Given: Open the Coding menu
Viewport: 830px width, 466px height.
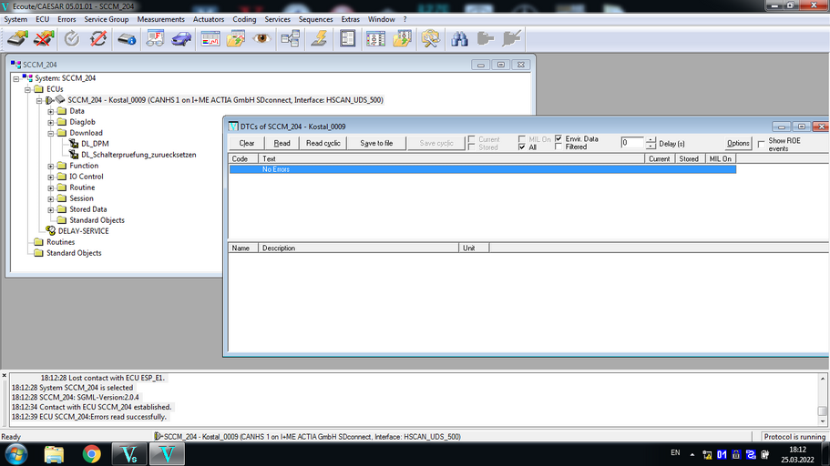Looking at the screenshot, I should 244,19.
